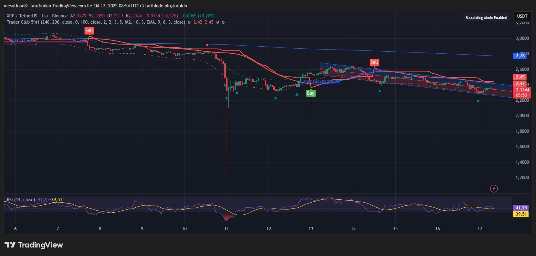Screen dimensions: 536x256
Task: Click the Repainting Mode Enabled badge
Action: (x=486, y=17)
